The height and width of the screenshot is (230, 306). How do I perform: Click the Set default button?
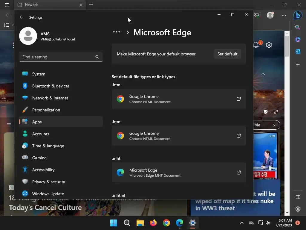pos(227,54)
